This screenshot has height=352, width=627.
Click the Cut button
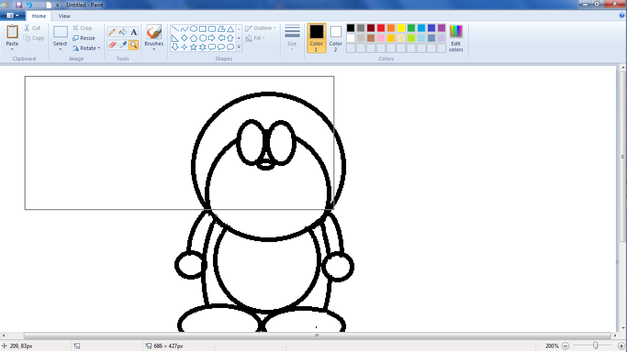coord(33,28)
